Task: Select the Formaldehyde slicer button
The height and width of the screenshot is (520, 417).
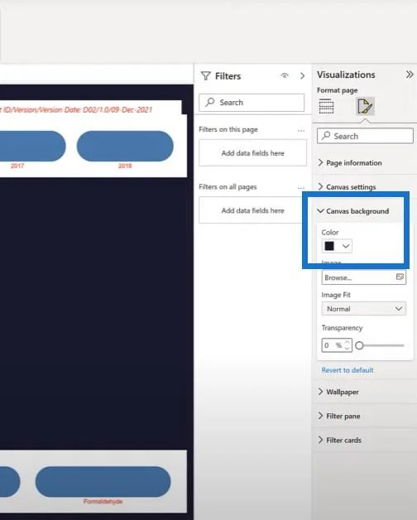Action: point(103,482)
